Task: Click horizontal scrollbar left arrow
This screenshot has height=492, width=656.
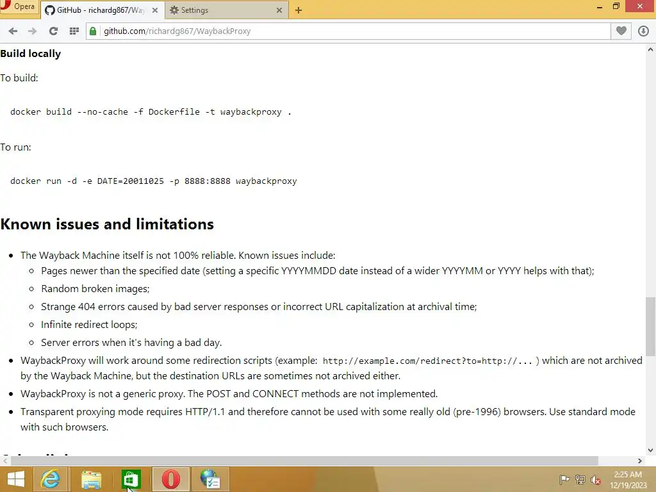Action: point(5,461)
